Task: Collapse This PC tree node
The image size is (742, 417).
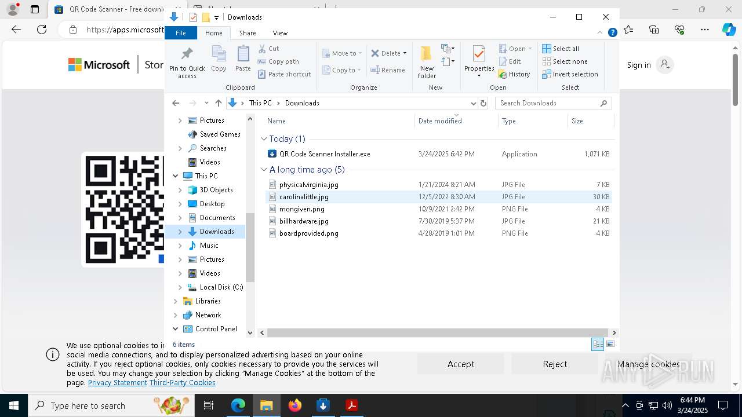Action: [176, 176]
